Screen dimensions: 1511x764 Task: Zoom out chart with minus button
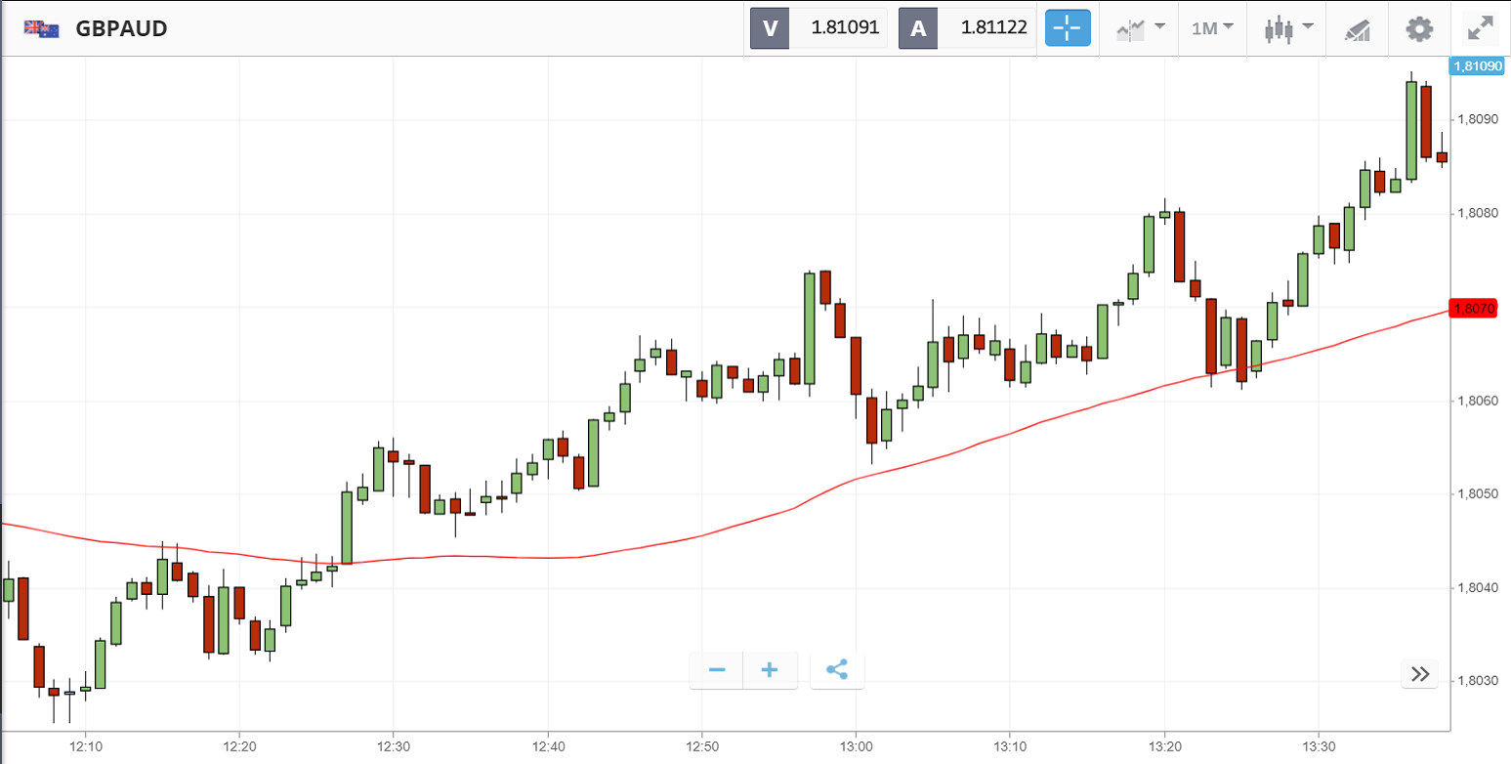[717, 670]
